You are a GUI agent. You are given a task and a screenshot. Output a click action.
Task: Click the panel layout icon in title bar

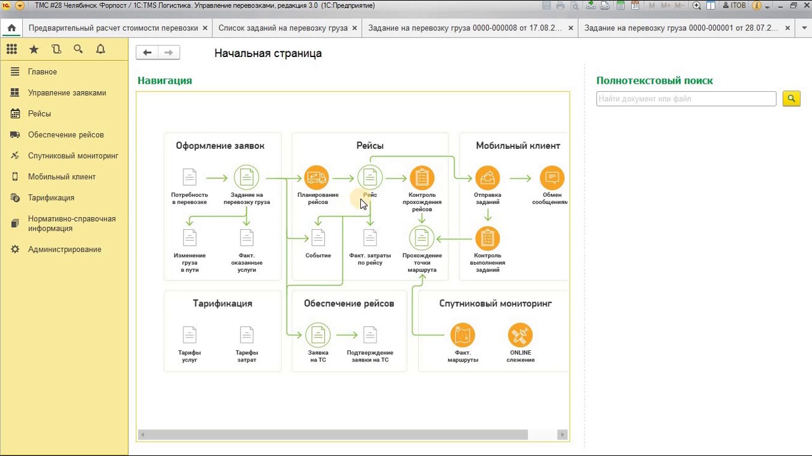click(x=711, y=6)
